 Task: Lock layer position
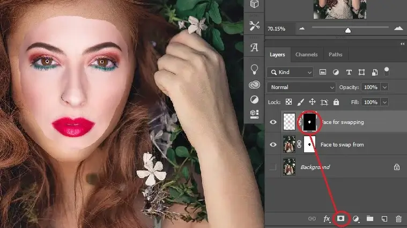(x=312, y=102)
